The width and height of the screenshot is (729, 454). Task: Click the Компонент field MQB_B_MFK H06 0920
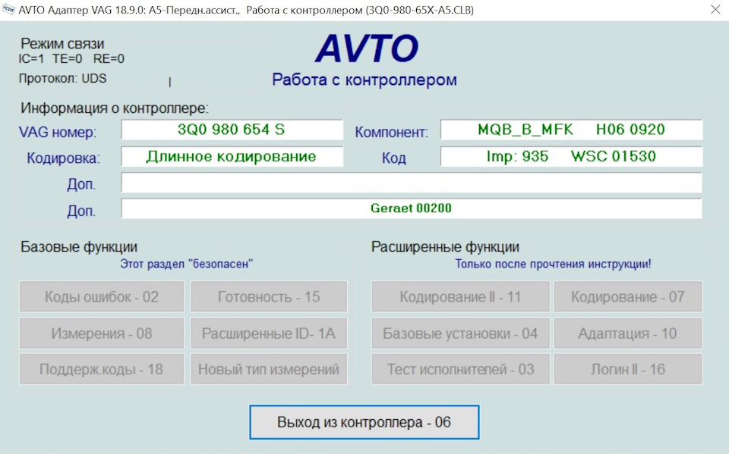tap(571, 130)
